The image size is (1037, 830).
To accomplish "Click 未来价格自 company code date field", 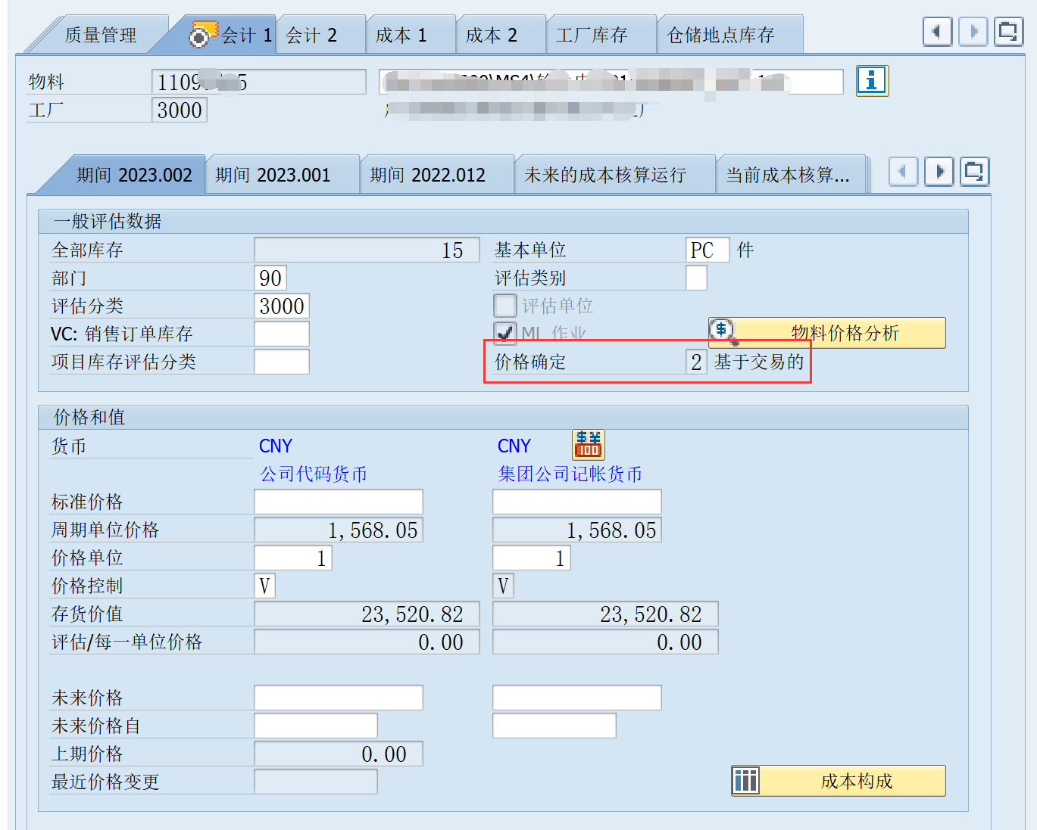I will click(316, 726).
